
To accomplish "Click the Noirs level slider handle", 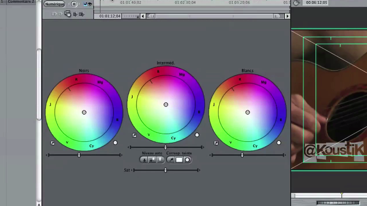I will pyautogui.click(x=79, y=155).
